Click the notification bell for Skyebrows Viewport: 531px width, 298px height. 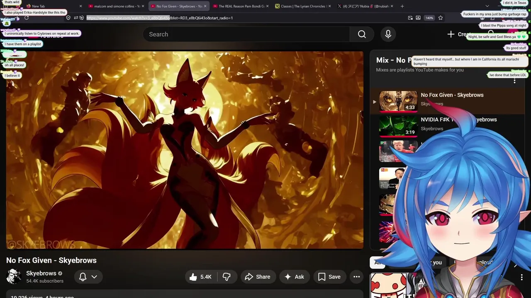point(83,277)
